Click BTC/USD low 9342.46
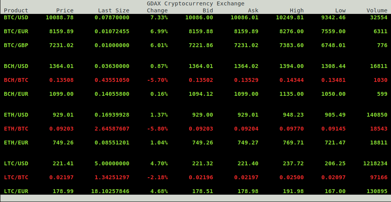The image size is (391, 202). (x=334, y=17)
